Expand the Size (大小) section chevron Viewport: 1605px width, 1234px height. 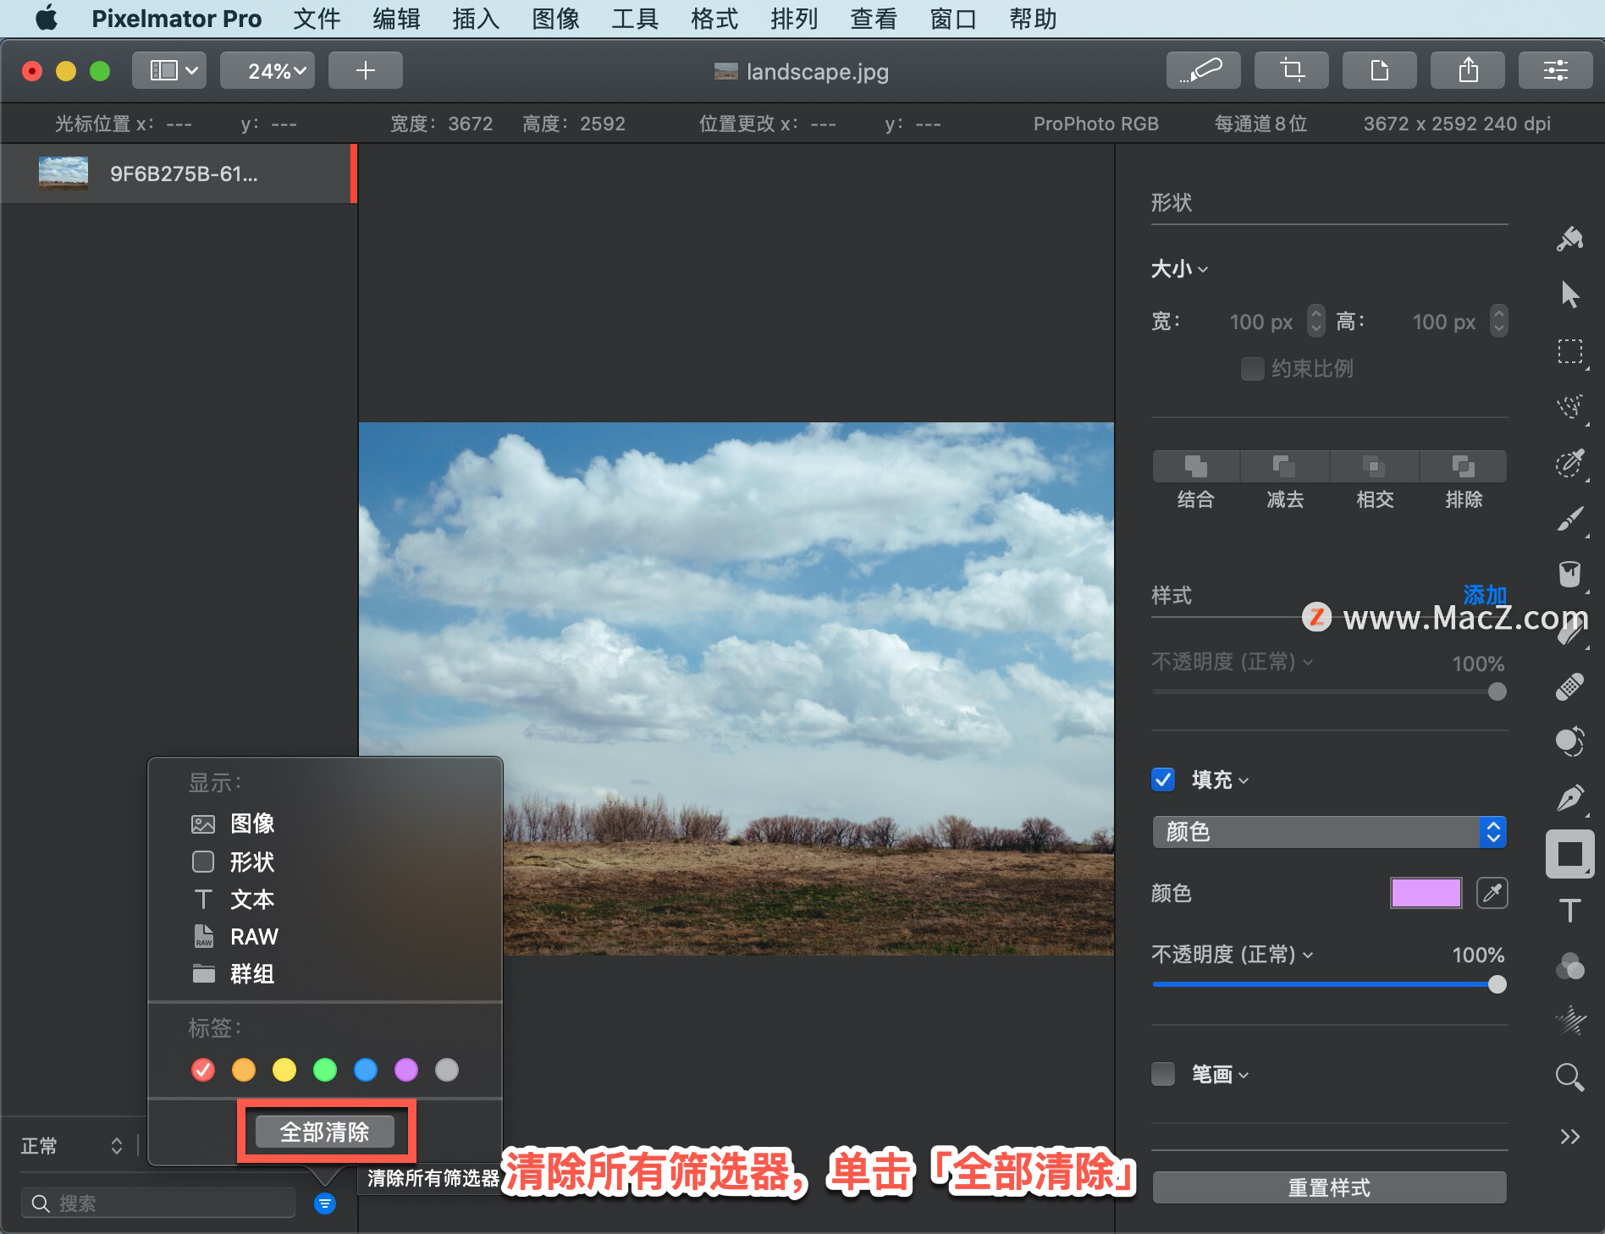pyautogui.click(x=1203, y=270)
